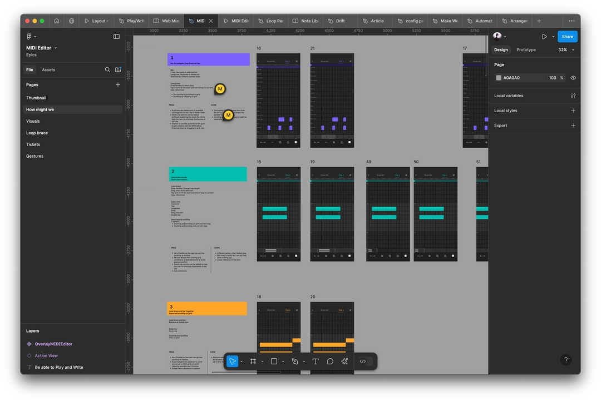Click the search icon in left sidebar

point(107,69)
